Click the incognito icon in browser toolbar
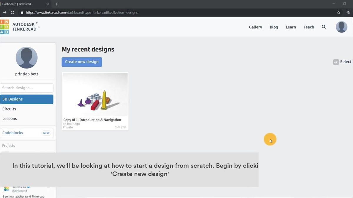353x198 pixels. point(348,13)
